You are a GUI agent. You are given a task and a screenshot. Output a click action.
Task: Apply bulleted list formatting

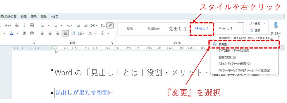pyautogui.click(x=43, y=25)
